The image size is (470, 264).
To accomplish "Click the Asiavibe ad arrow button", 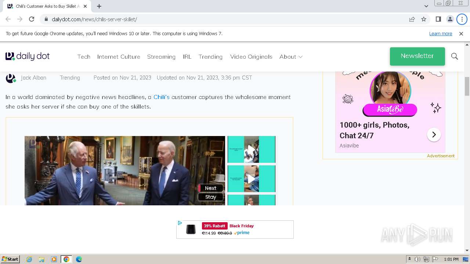I will pos(434,135).
